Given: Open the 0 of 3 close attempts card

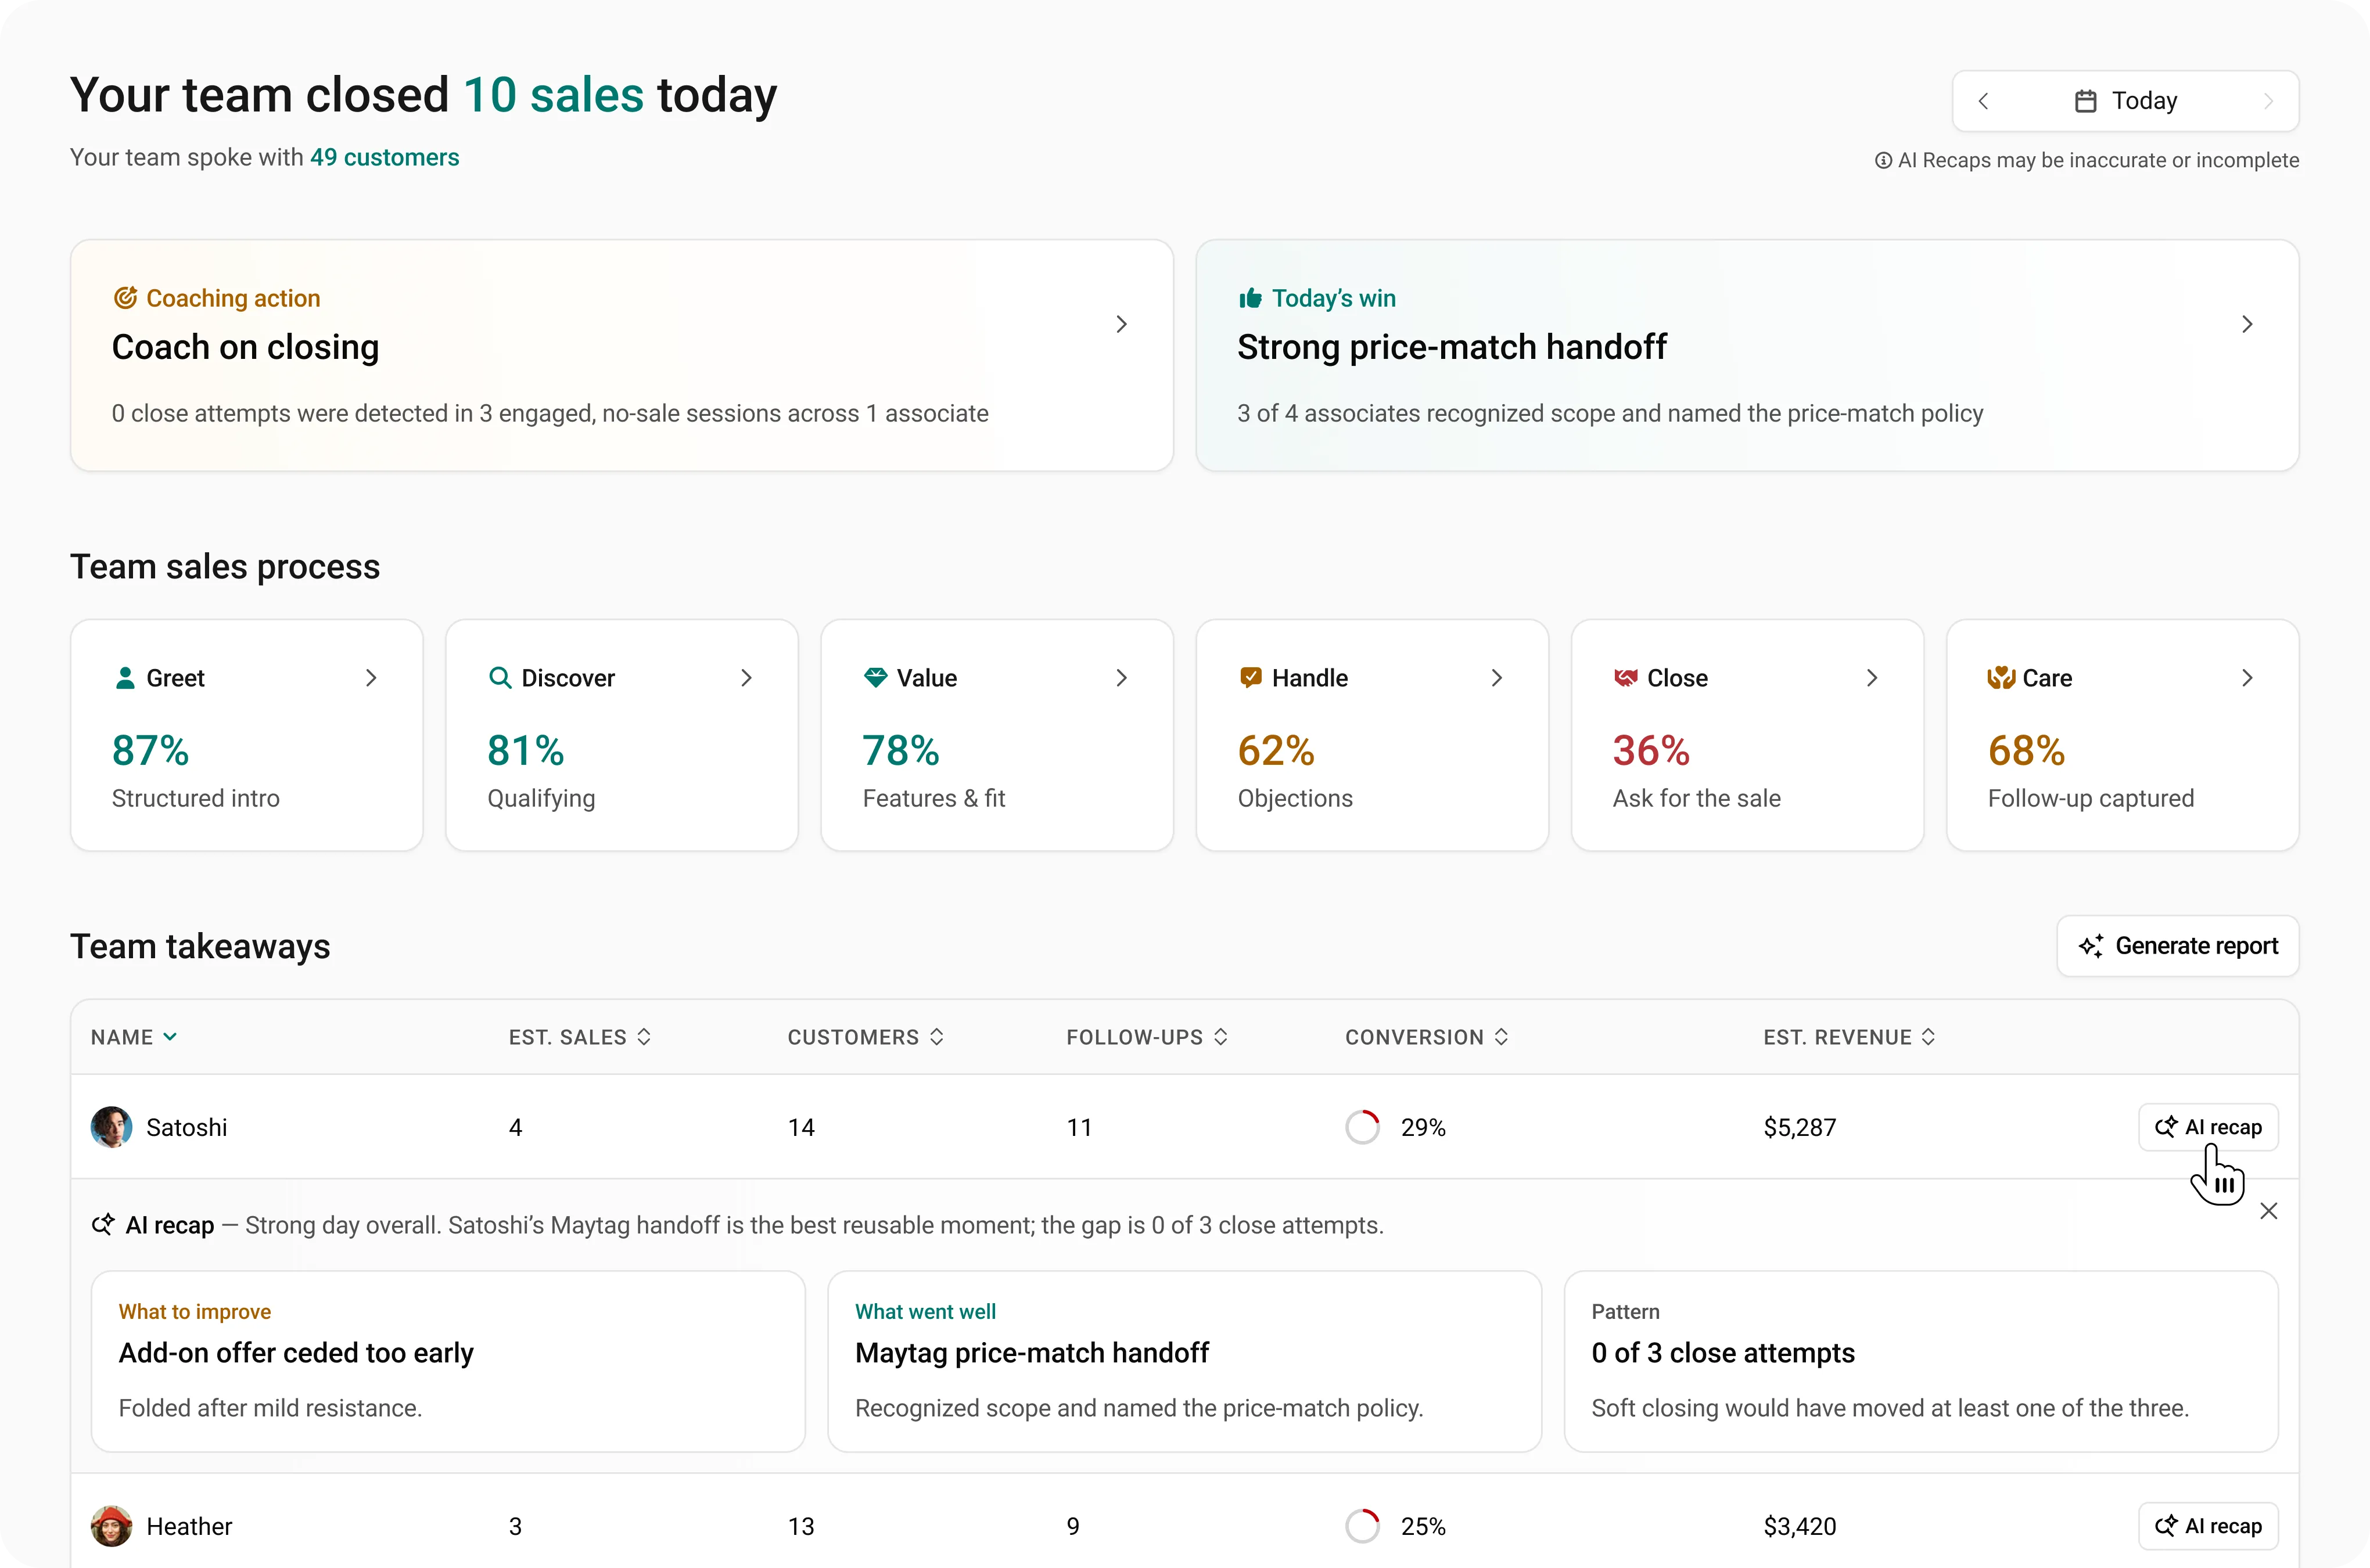Looking at the screenshot, I should coord(1921,1361).
